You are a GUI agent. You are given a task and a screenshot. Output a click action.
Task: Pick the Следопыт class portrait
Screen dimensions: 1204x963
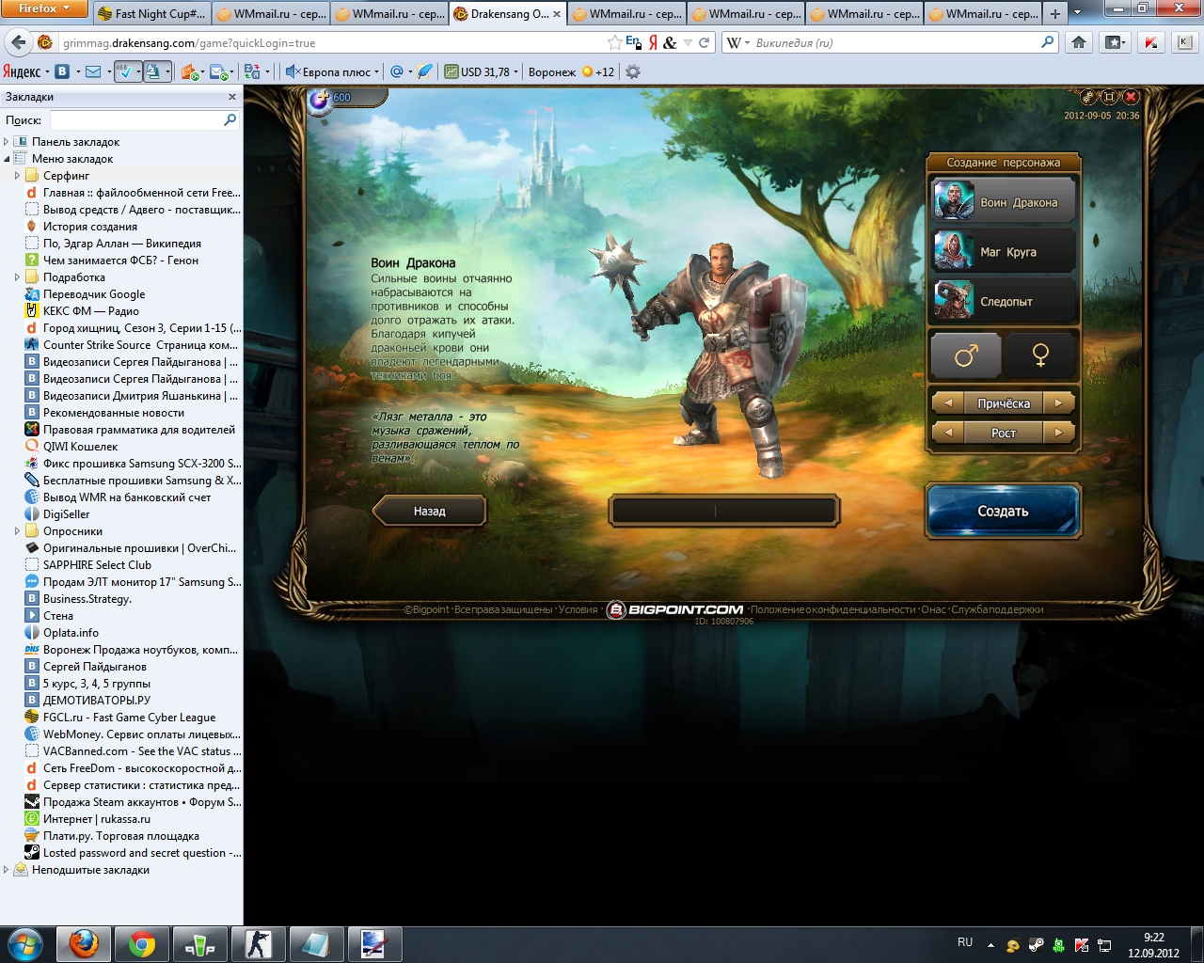954,301
